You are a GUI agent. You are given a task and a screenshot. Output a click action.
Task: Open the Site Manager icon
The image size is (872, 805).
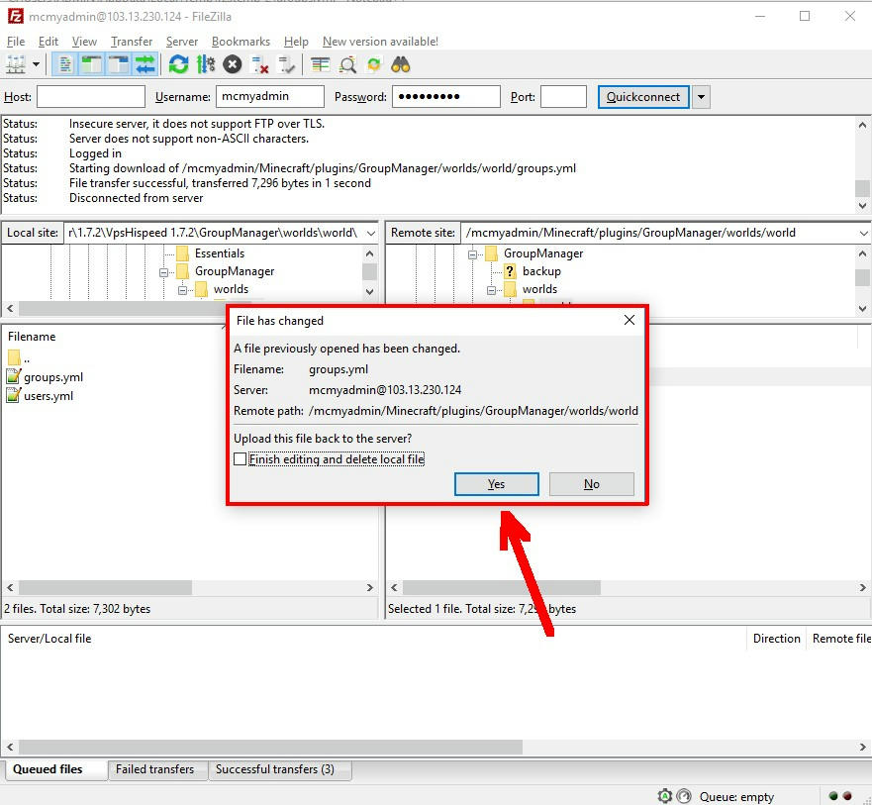coord(16,64)
